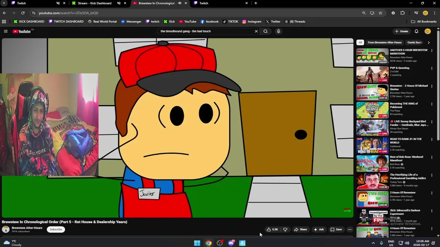440x247 pixels.
Task: Open the ROAD TO RANK #1 thumbnail
Action: pyautogui.click(x=372, y=145)
